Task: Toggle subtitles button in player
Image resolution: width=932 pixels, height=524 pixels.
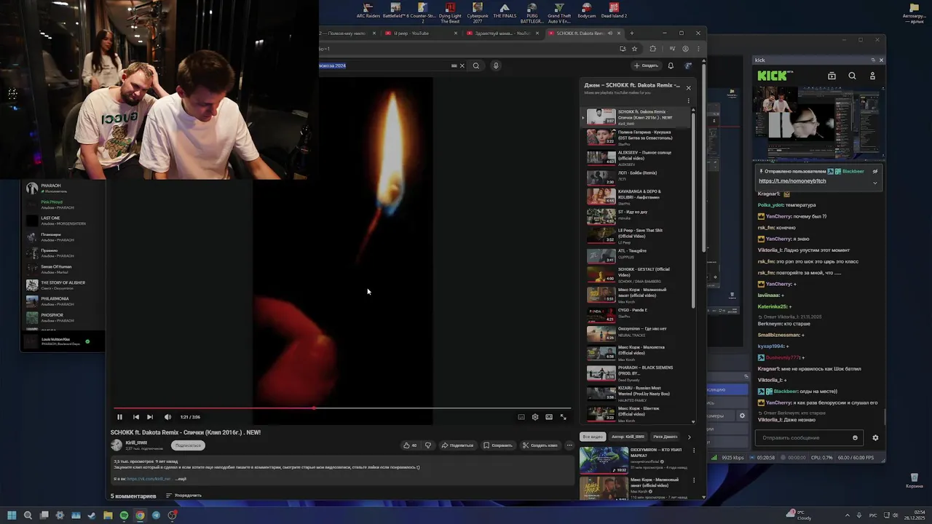Action: click(521, 417)
